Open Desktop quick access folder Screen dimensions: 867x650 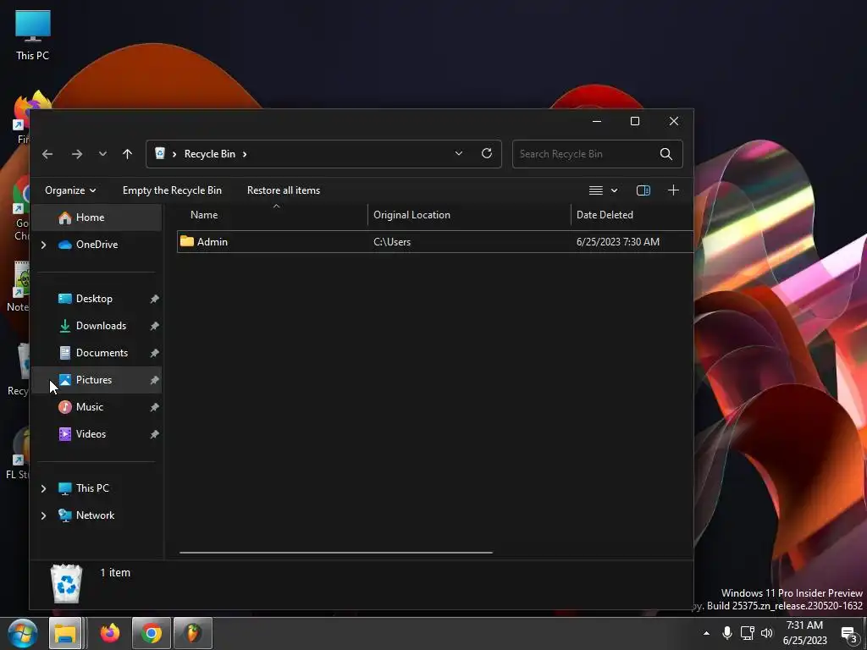94,299
